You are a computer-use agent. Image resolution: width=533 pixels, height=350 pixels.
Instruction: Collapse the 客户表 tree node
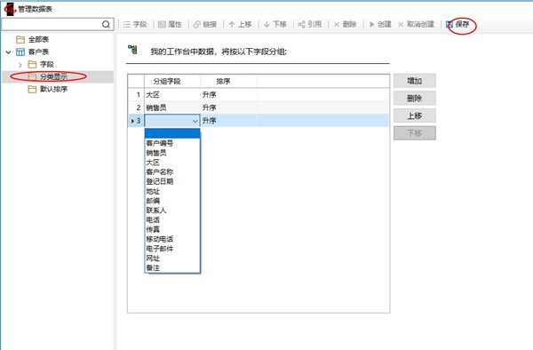9,52
